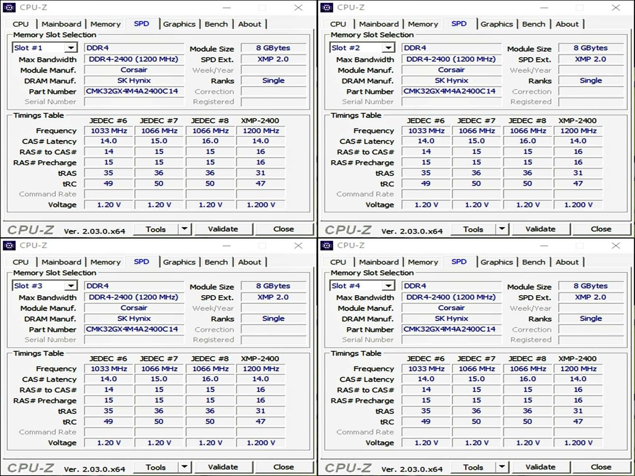Switch to CPU tab in Slot #1 window

(x=21, y=24)
